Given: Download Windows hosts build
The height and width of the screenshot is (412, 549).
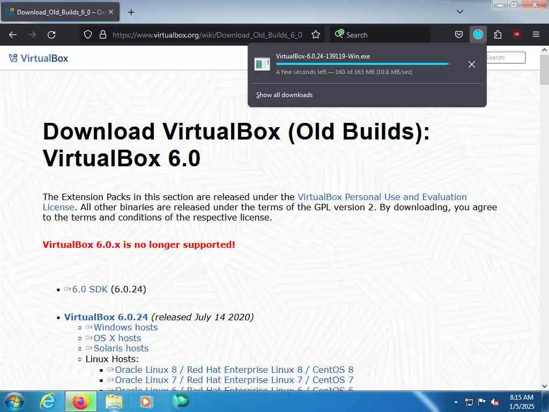Looking at the screenshot, I should click(x=125, y=327).
